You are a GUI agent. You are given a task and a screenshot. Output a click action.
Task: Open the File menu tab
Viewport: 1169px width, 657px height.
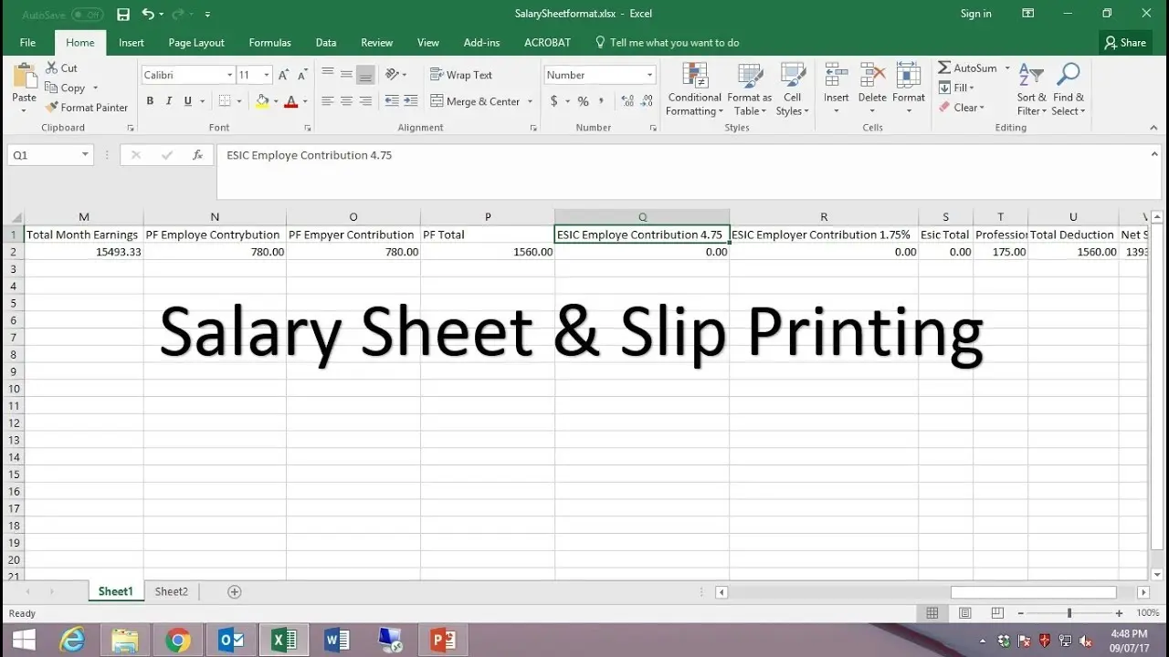tap(27, 43)
